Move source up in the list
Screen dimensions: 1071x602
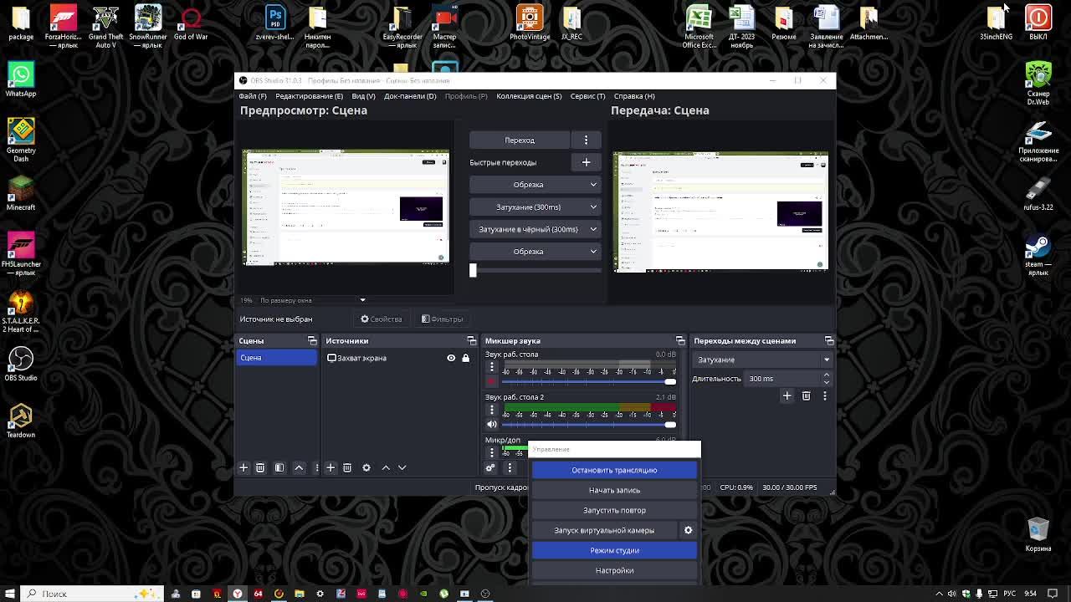coord(386,467)
